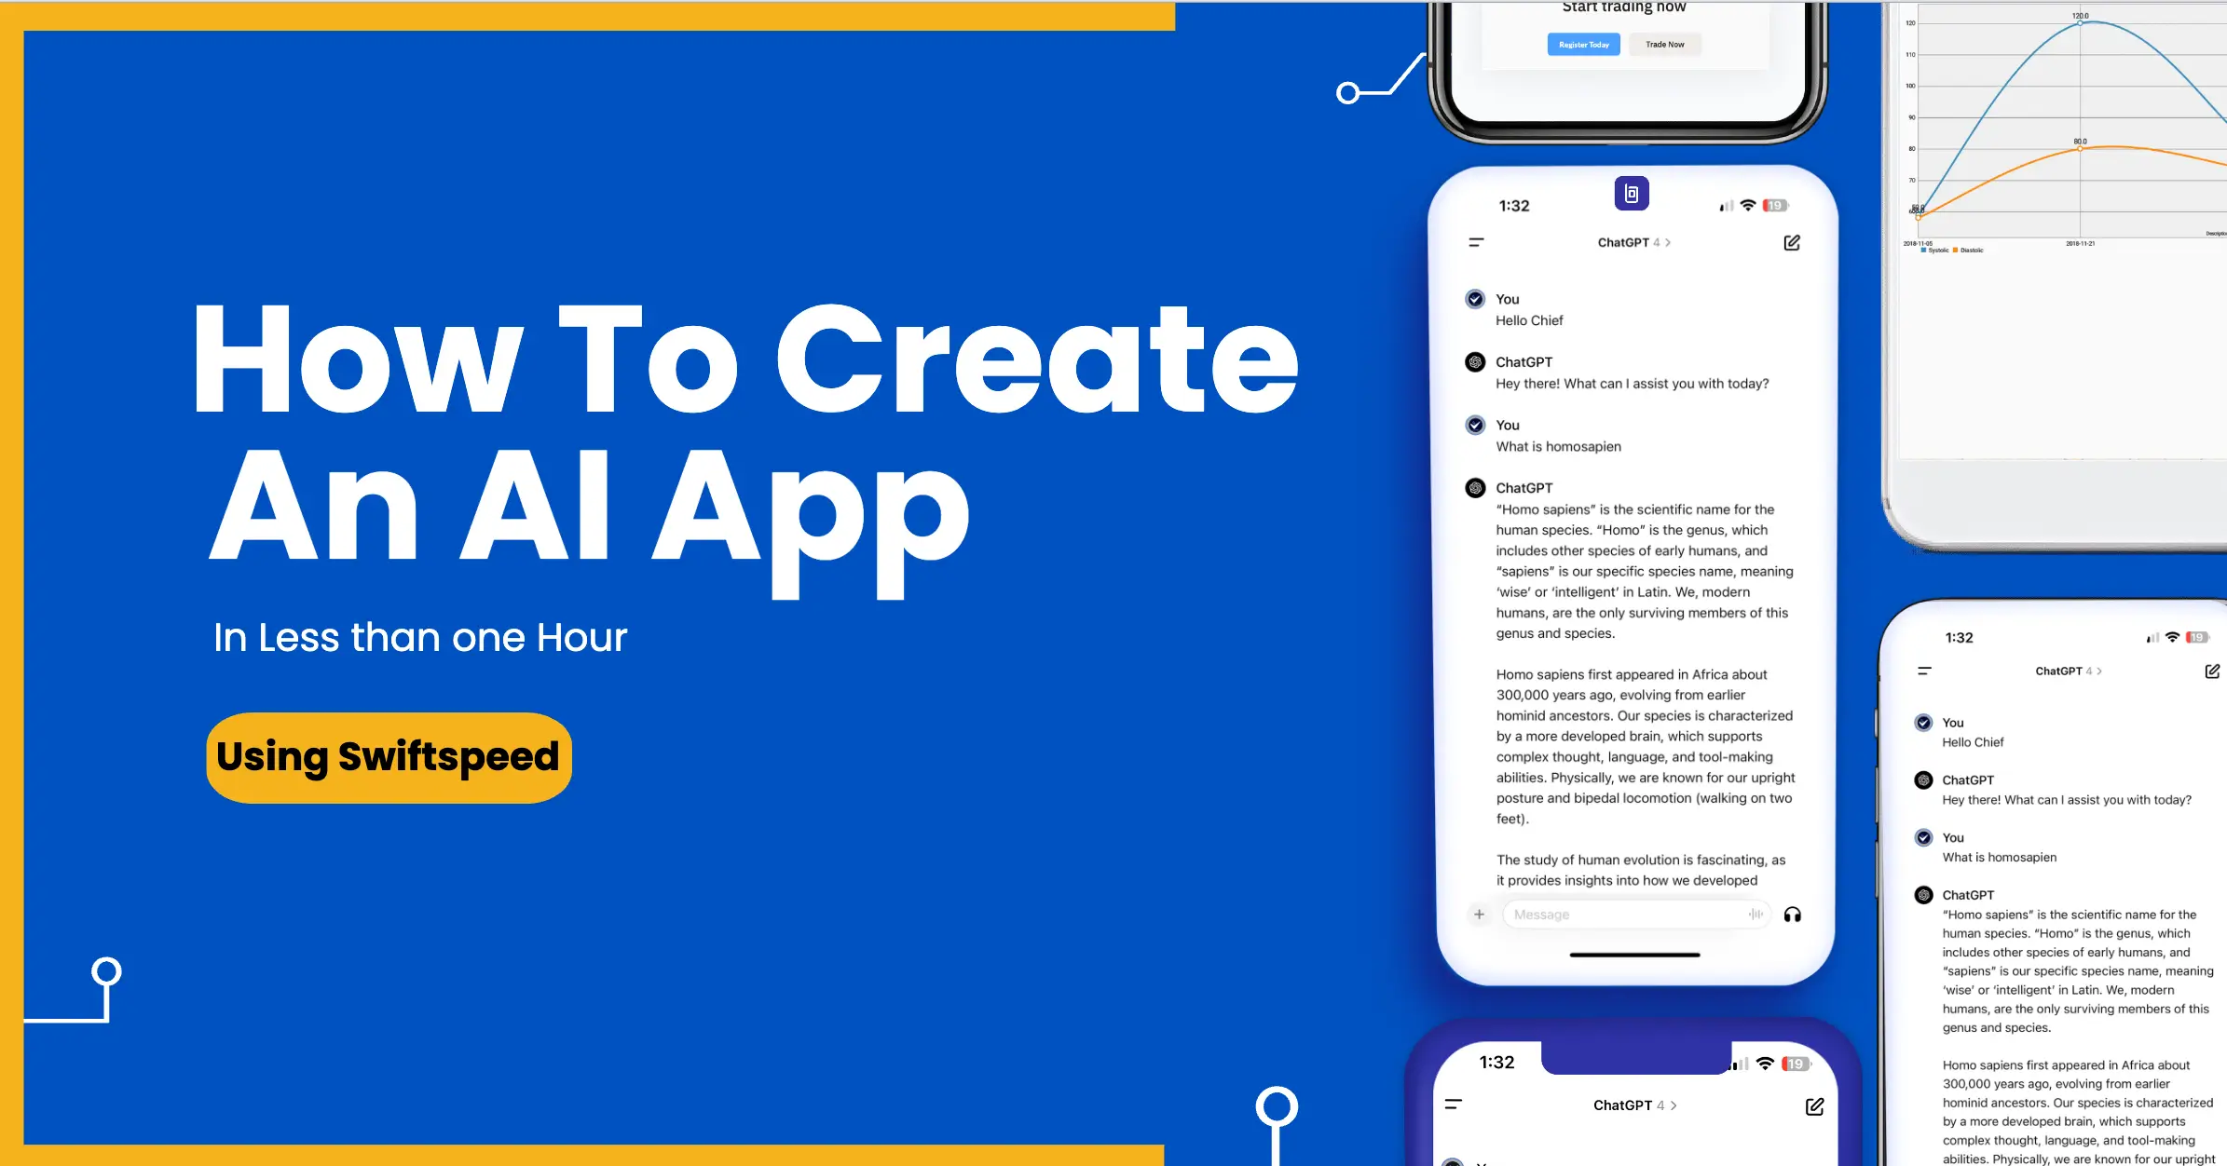
Task: Click the battery status icon in phone toolbar
Action: (1775, 205)
